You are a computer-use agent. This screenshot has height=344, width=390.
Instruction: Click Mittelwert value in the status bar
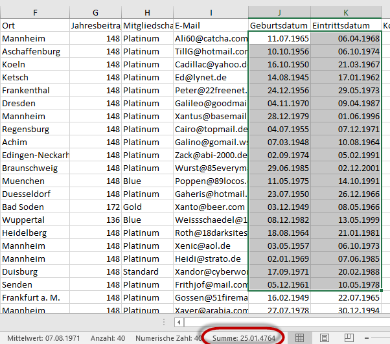tap(34, 338)
